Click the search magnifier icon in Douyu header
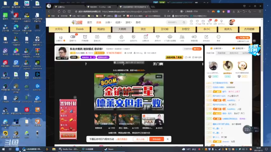This screenshot has height=152, width=271. coord(184,22)
